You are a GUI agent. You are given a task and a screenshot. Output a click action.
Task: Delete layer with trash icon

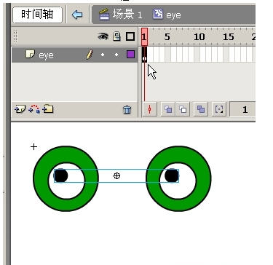(127, 110)
